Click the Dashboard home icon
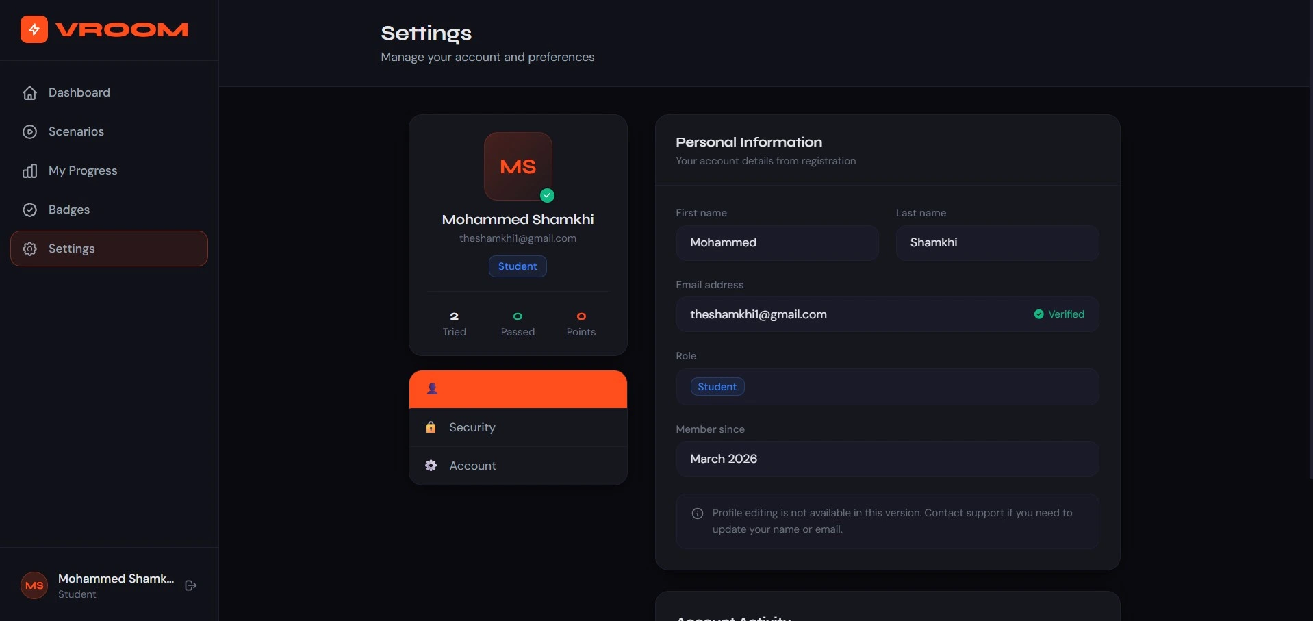Viewport: 1313px width, 621px height. 29,93
